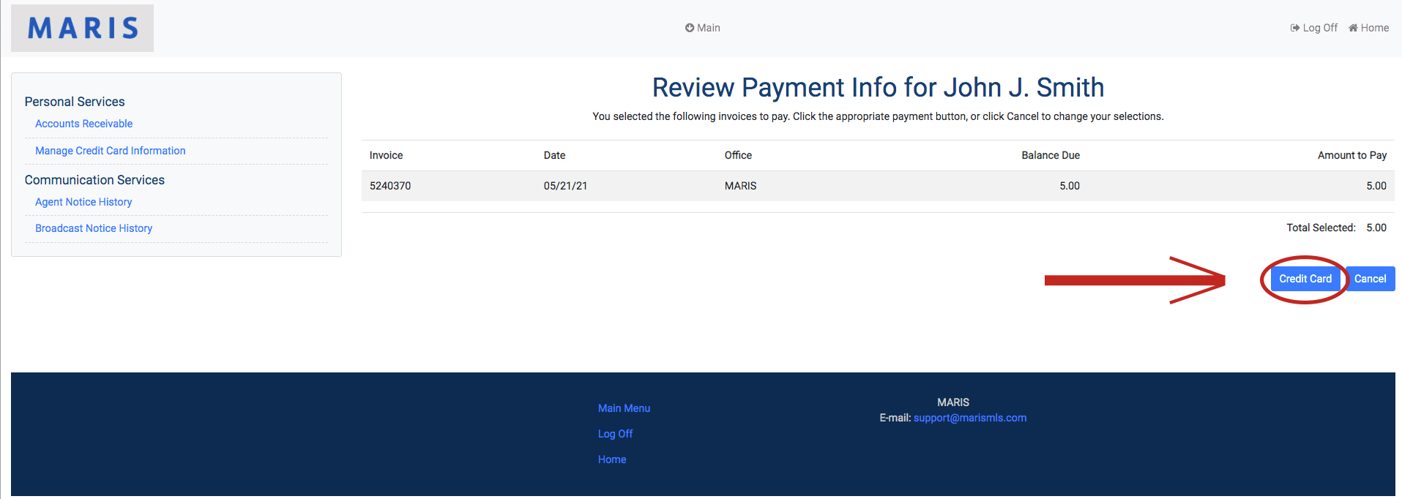1402x499 pixels.
Task: Click the footer Log Off link
Action: pos(615,434)
